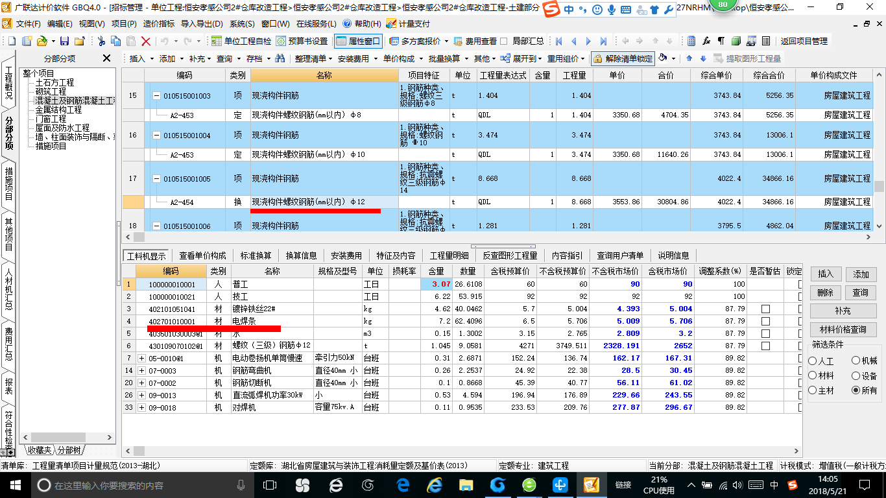The height and width of the screenshot is (498, 886).
Task: Move row up with blue arrow
Action: pyautogui.click(x=689, y=58)
